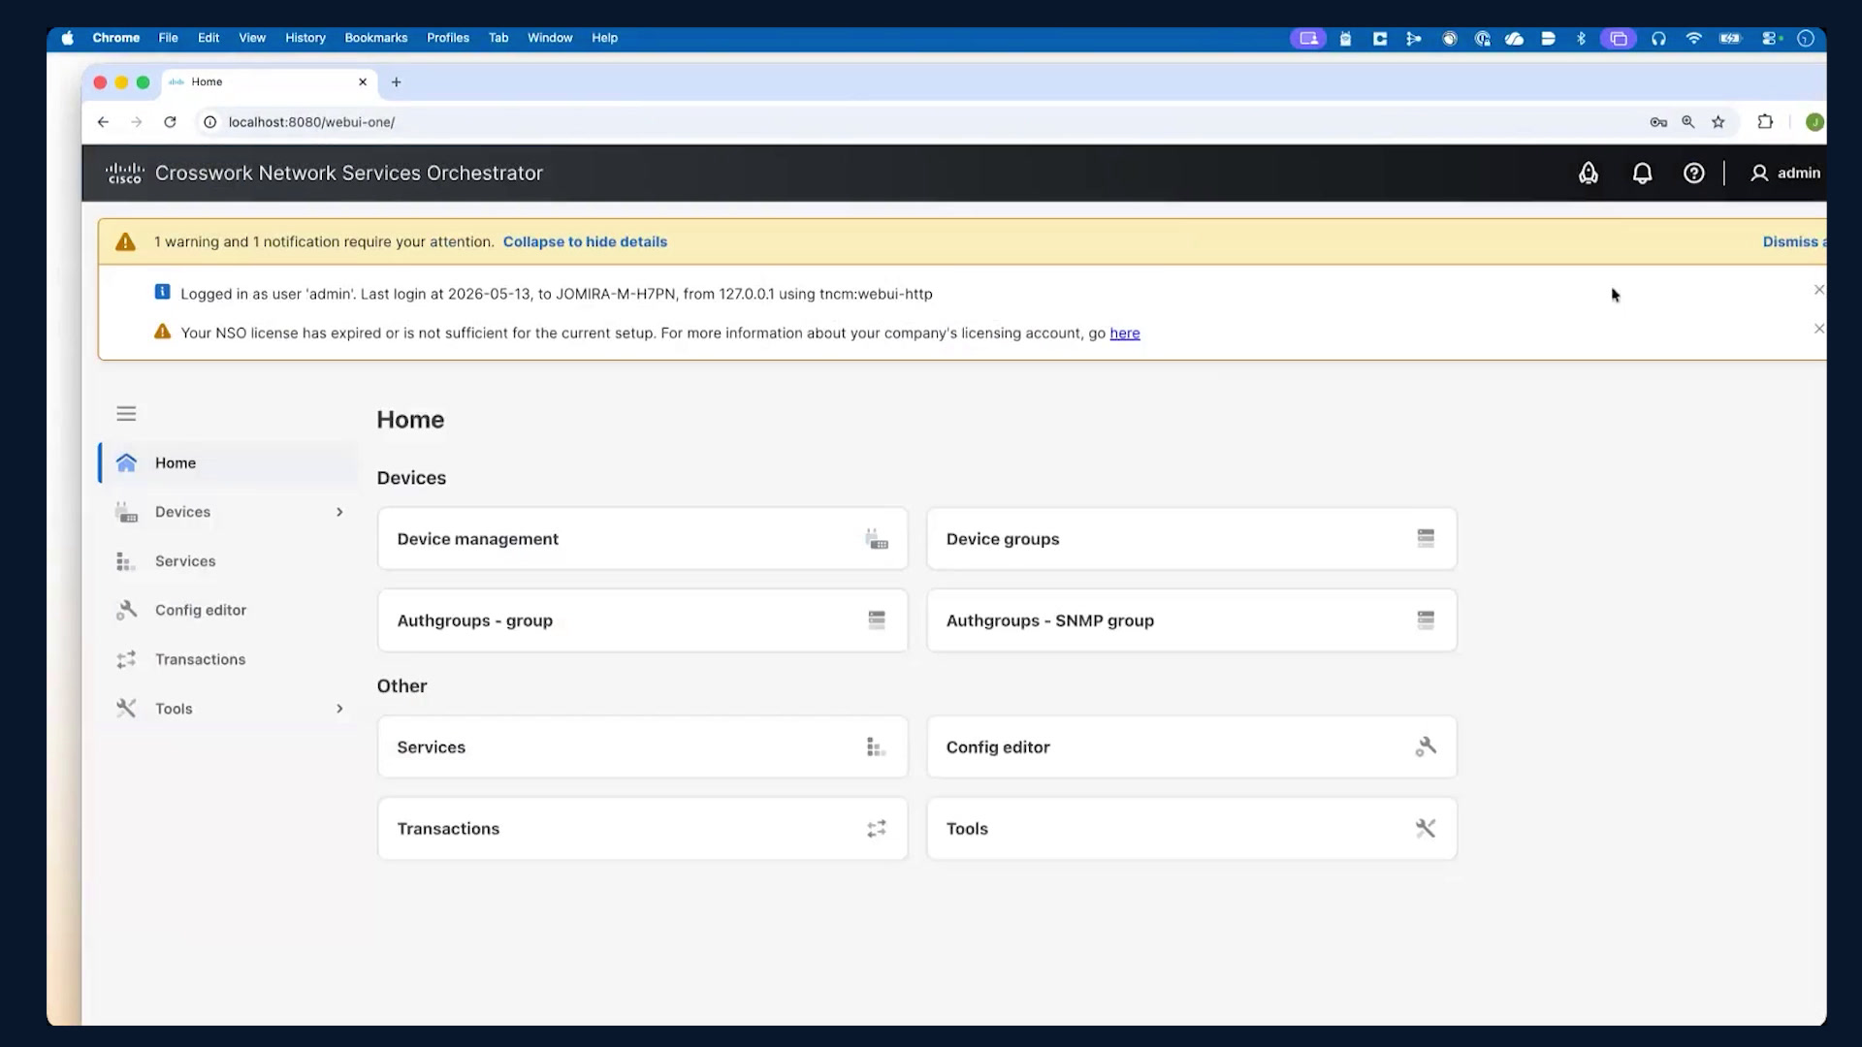The image size is (1862, 1047).
Task: Open the notifications bell icon
Action: [1642, 173]
